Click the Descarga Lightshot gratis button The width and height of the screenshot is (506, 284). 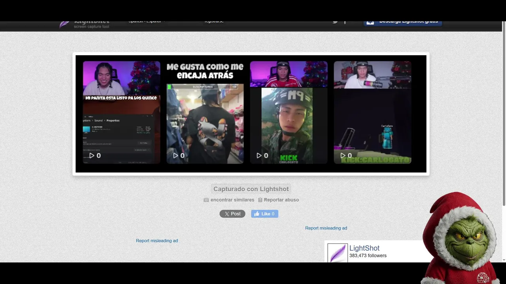click(402, 23)
